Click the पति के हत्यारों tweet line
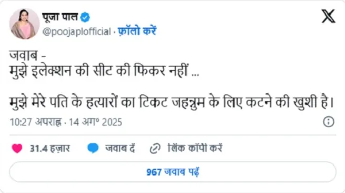This screenshot has width=345, height=193. [172, 102]
